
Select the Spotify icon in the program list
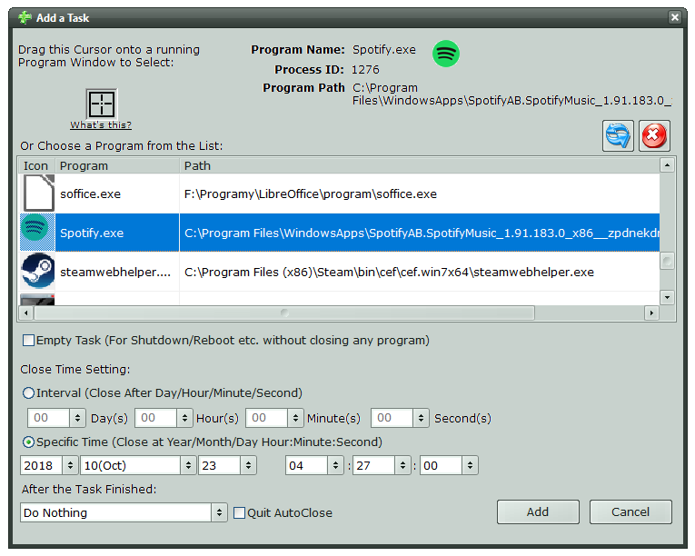pyautogui.click(x=37, y=233)
